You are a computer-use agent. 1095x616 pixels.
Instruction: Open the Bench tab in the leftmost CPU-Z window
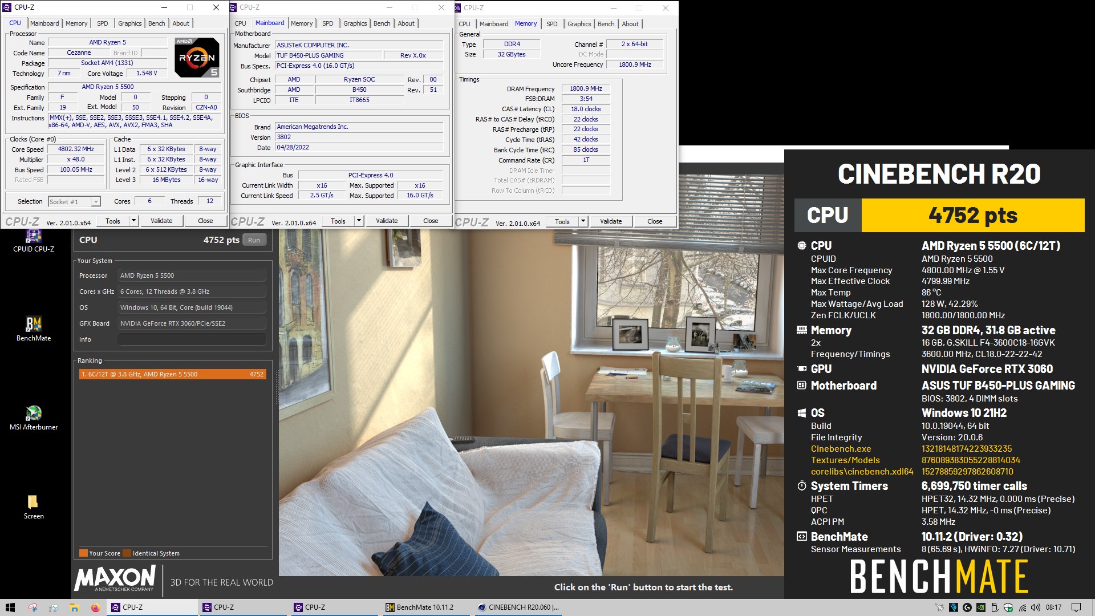click(157, 23)
